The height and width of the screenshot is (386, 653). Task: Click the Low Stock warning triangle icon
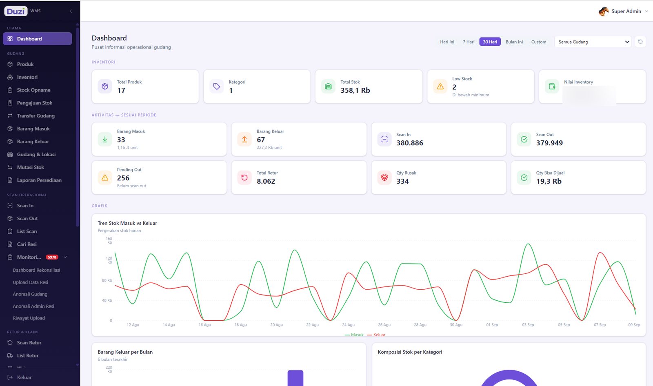(x=440, y=87)
